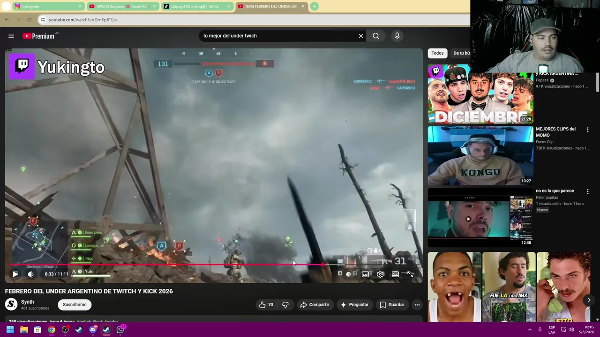The image size is (600, 337).
Task: View site information icon in address bar
Action: pos(43,20)
